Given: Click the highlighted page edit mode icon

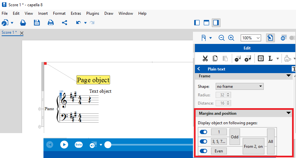Looking at the screenshot, I should (270, 38).
